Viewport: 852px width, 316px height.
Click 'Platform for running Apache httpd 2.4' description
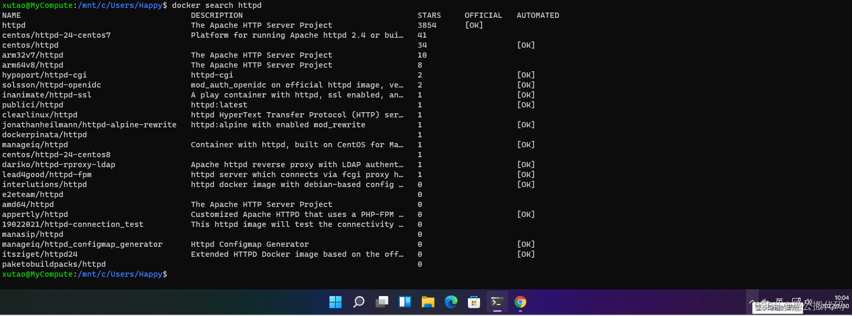297,35
